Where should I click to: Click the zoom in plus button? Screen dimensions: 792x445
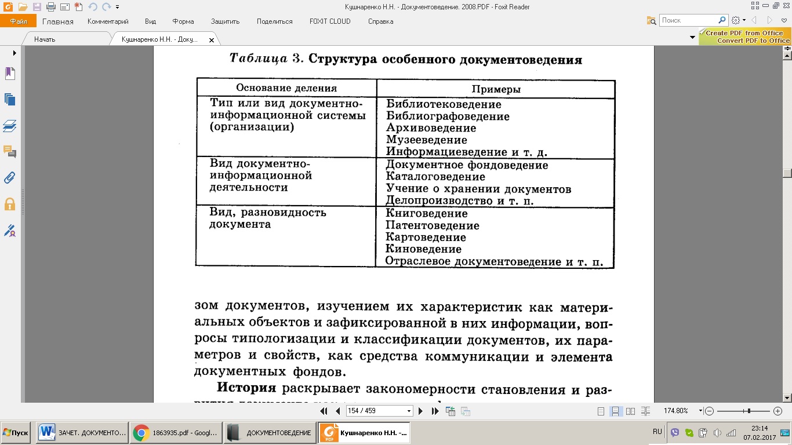778,411
